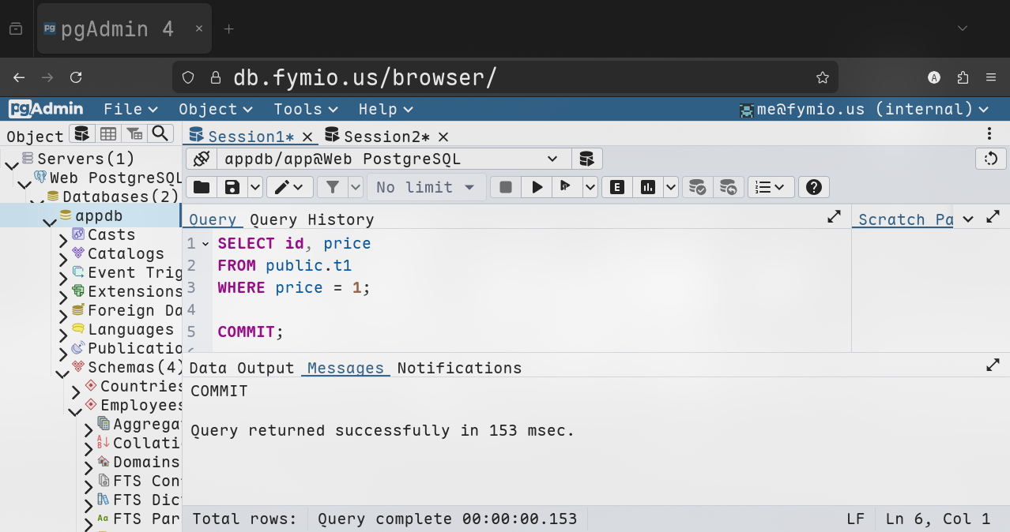
Task: Open Query Tool from Object toolbar
Action: 81,133
